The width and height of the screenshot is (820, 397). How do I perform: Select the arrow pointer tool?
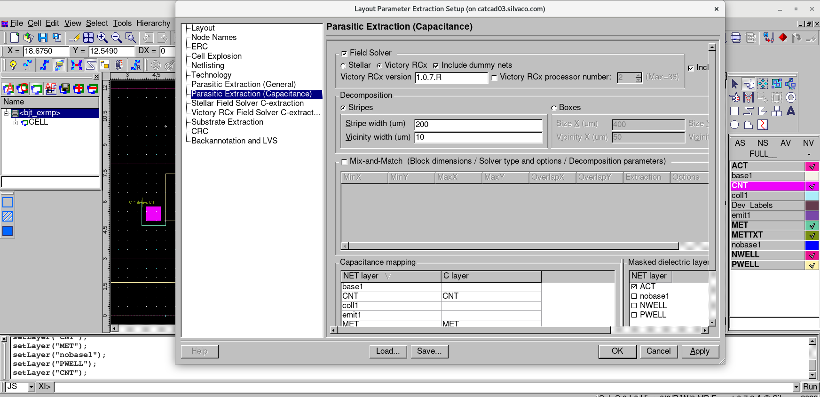(734, 84)
